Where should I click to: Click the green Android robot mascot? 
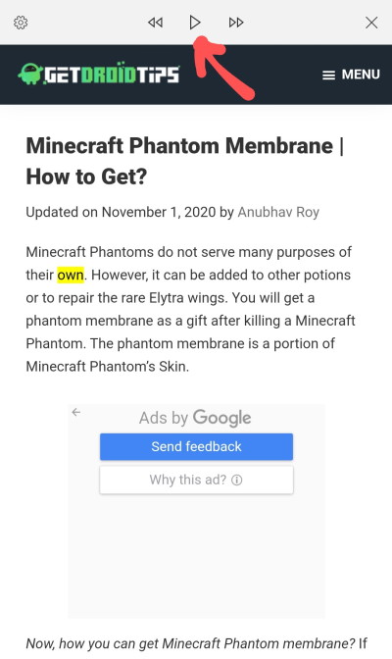pyautogui.click(x=30, y=74)
